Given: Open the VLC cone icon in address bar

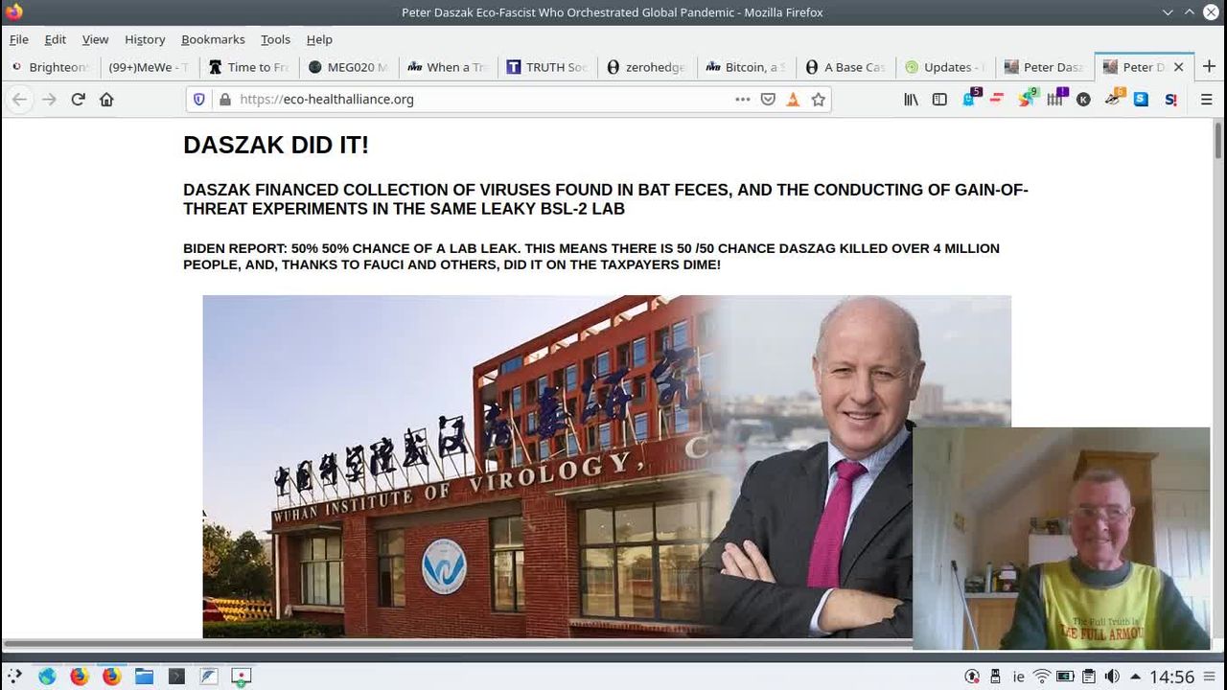Looking at the screenshot, I should coord(793,100).
